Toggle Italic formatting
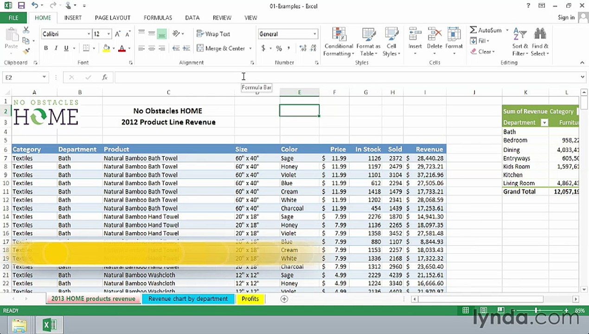Image resolution: width=589 pixels, height=334 pixels. point(56,48)
